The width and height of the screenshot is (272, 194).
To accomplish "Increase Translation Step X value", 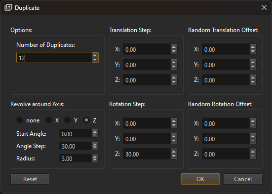I will pyautogui.click(x=174, y=47).
